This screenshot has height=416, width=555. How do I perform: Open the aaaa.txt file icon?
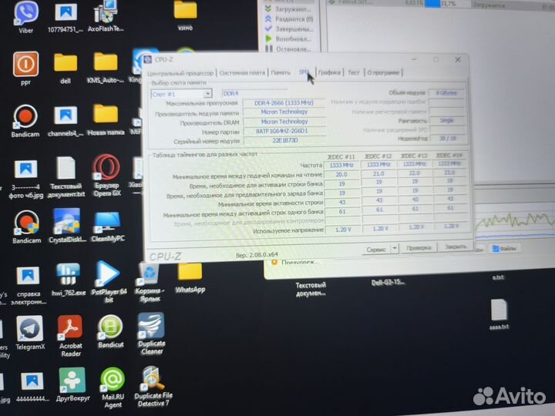pos(499,314)
